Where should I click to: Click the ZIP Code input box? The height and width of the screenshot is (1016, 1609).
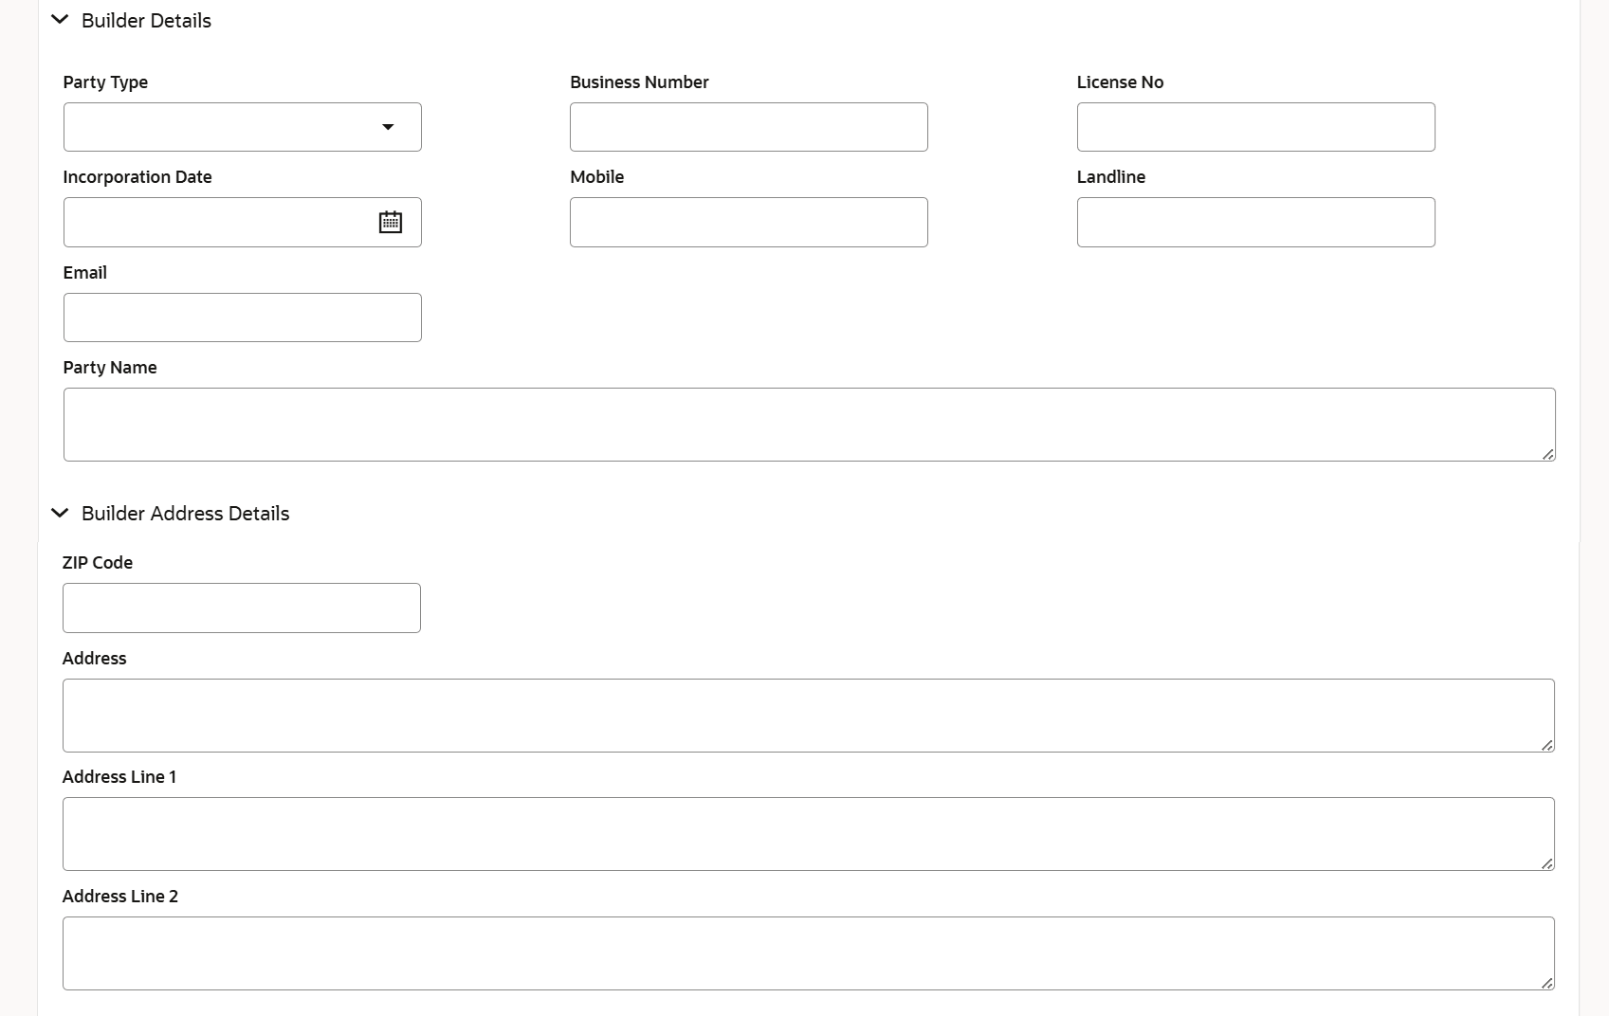point(242,608)
